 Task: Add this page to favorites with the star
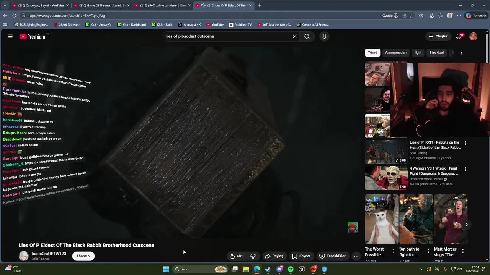coord(412,16)
